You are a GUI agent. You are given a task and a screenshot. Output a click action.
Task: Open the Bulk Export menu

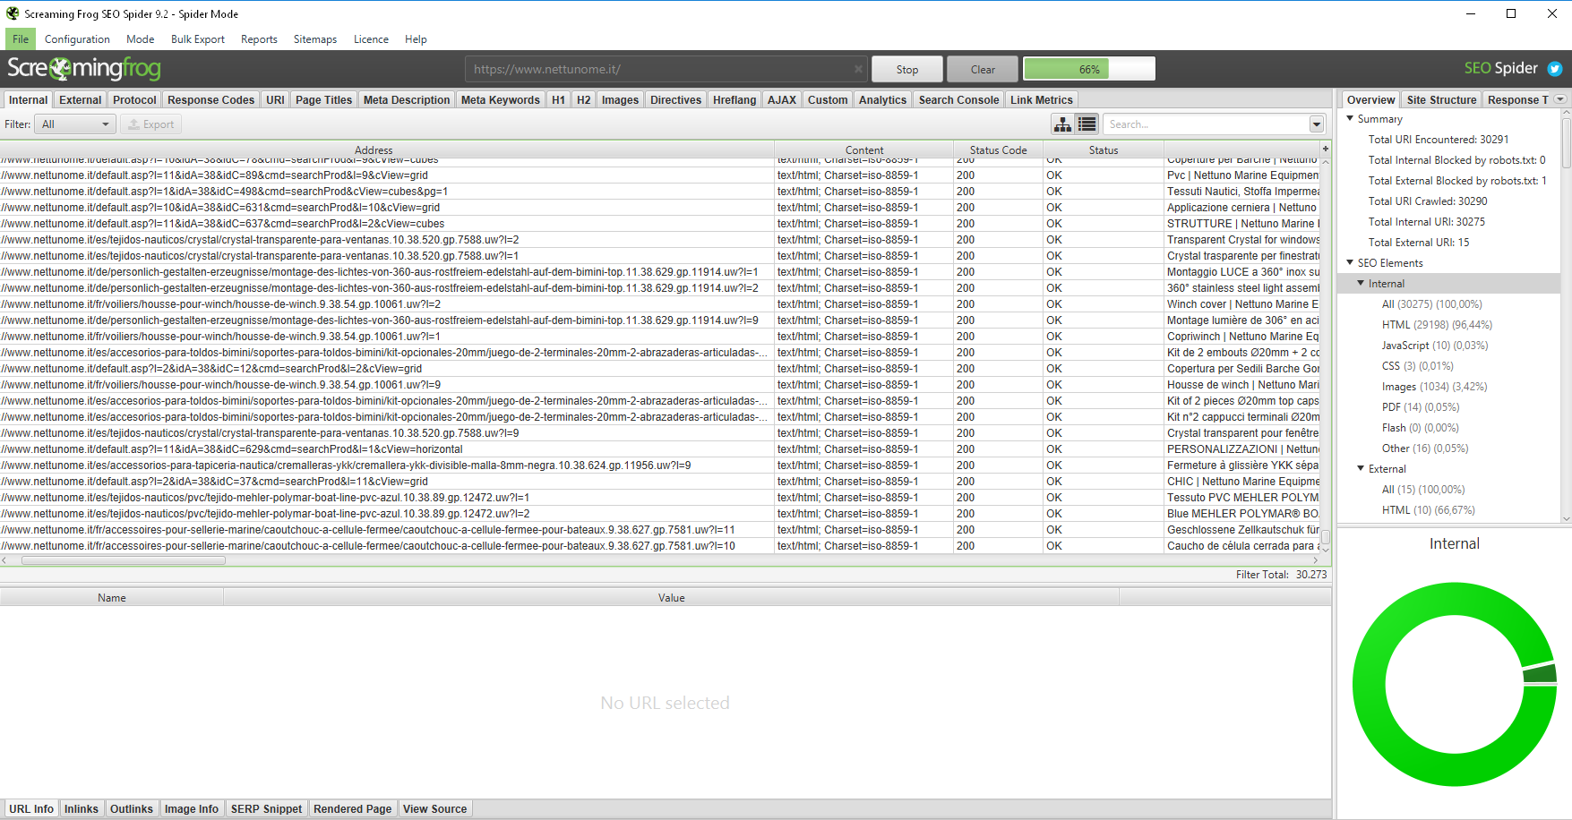[198, 39]
